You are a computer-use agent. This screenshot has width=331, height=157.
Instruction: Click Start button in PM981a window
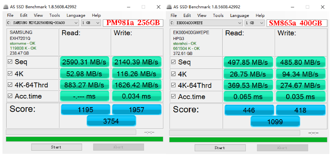pyautogui.click(x=56, y=147)
